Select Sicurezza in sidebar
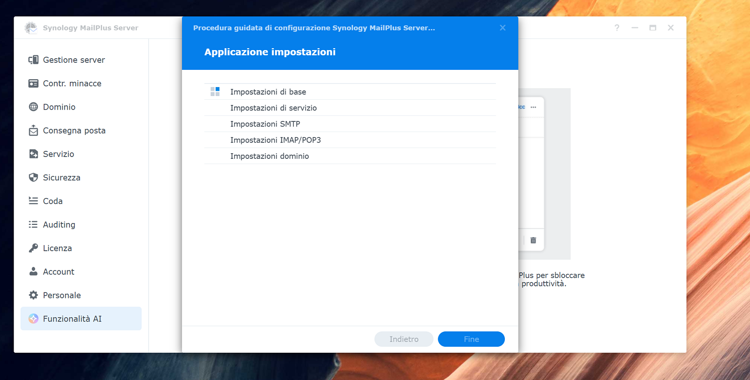This screenshot has height=380, width=750. point(81,177)
